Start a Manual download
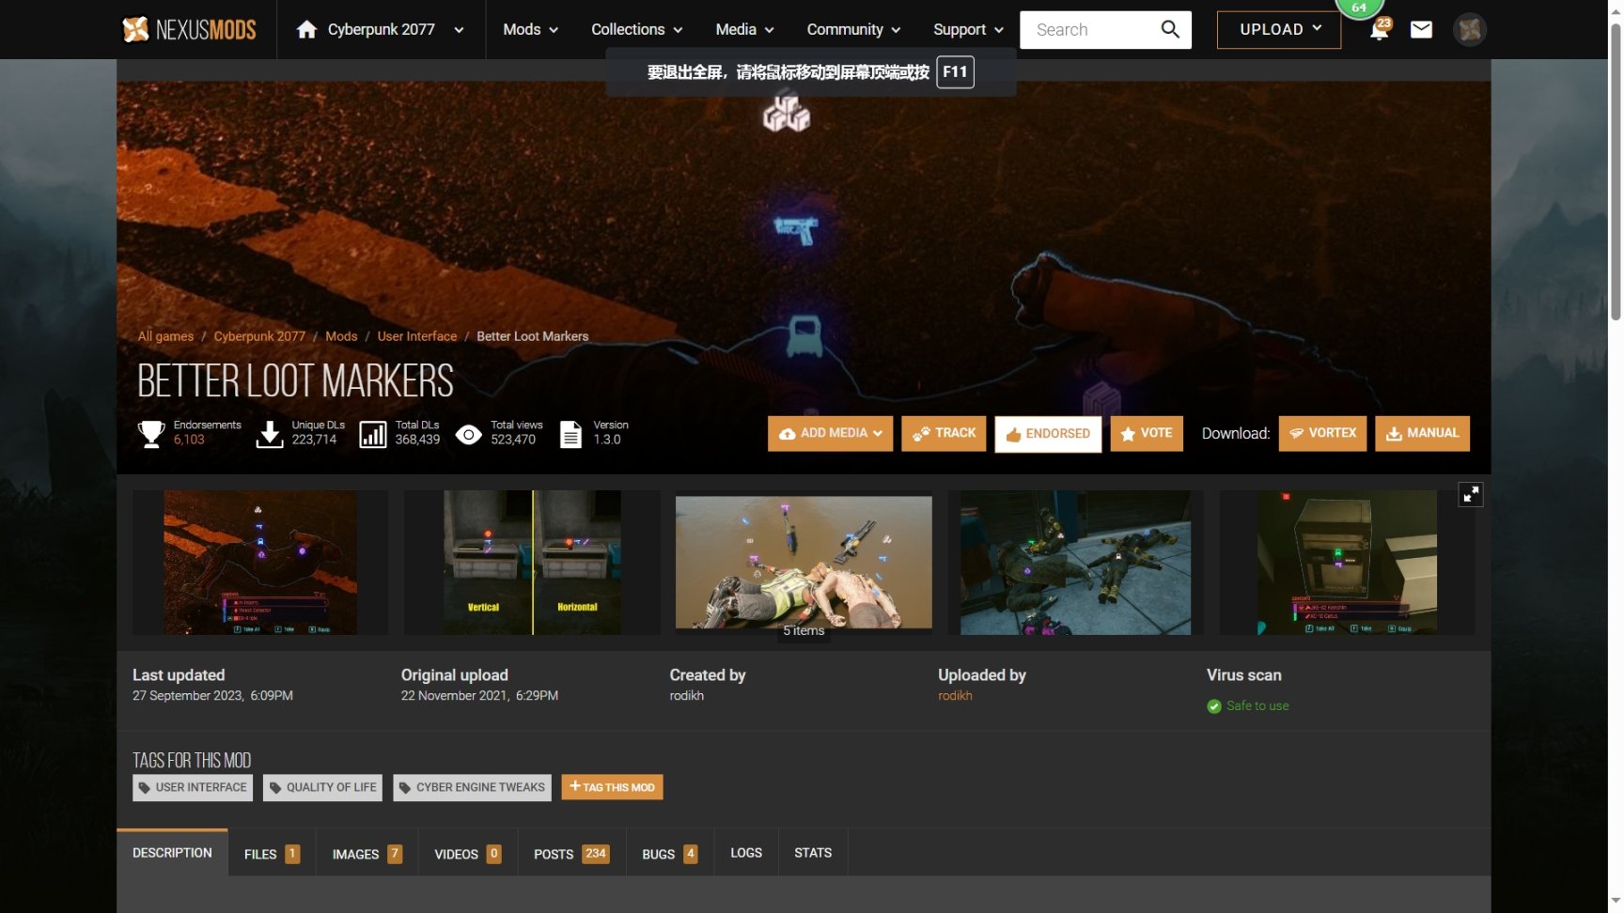1624x913 pixels. tap(1422, 433)
